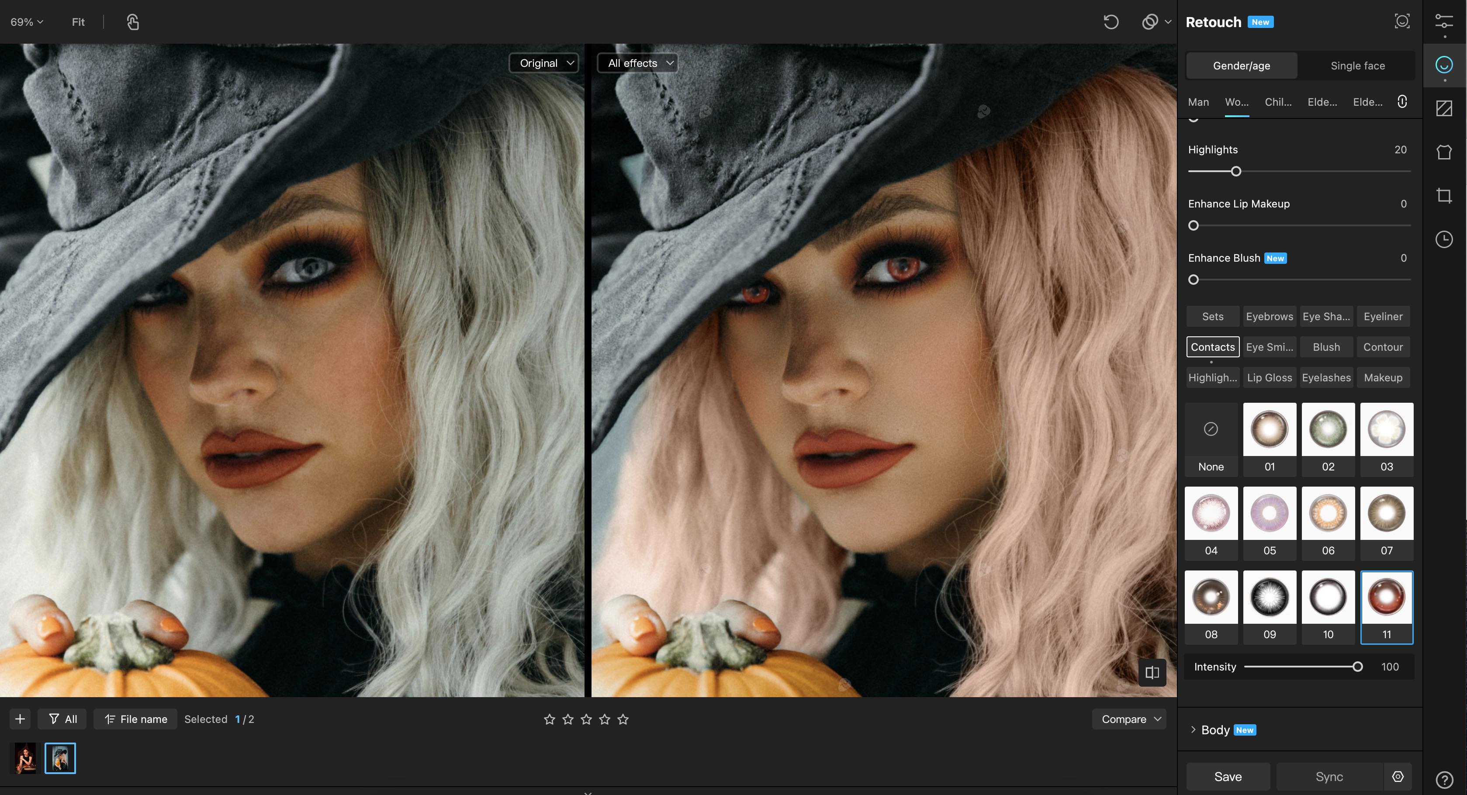Open the Crop tool in right sidebar
Image resolution: width=1467 pixels, height=795 pixels.
[x=1444, y=196]
